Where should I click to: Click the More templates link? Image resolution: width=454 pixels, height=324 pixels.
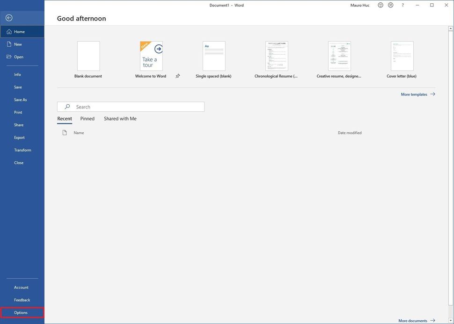[414, 94]
